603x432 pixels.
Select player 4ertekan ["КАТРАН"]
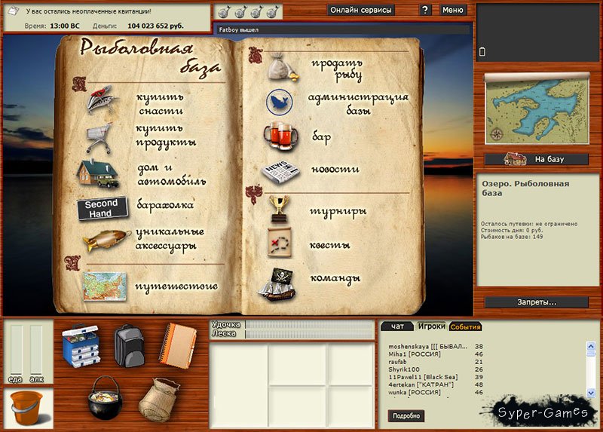[x=436, y=385]
